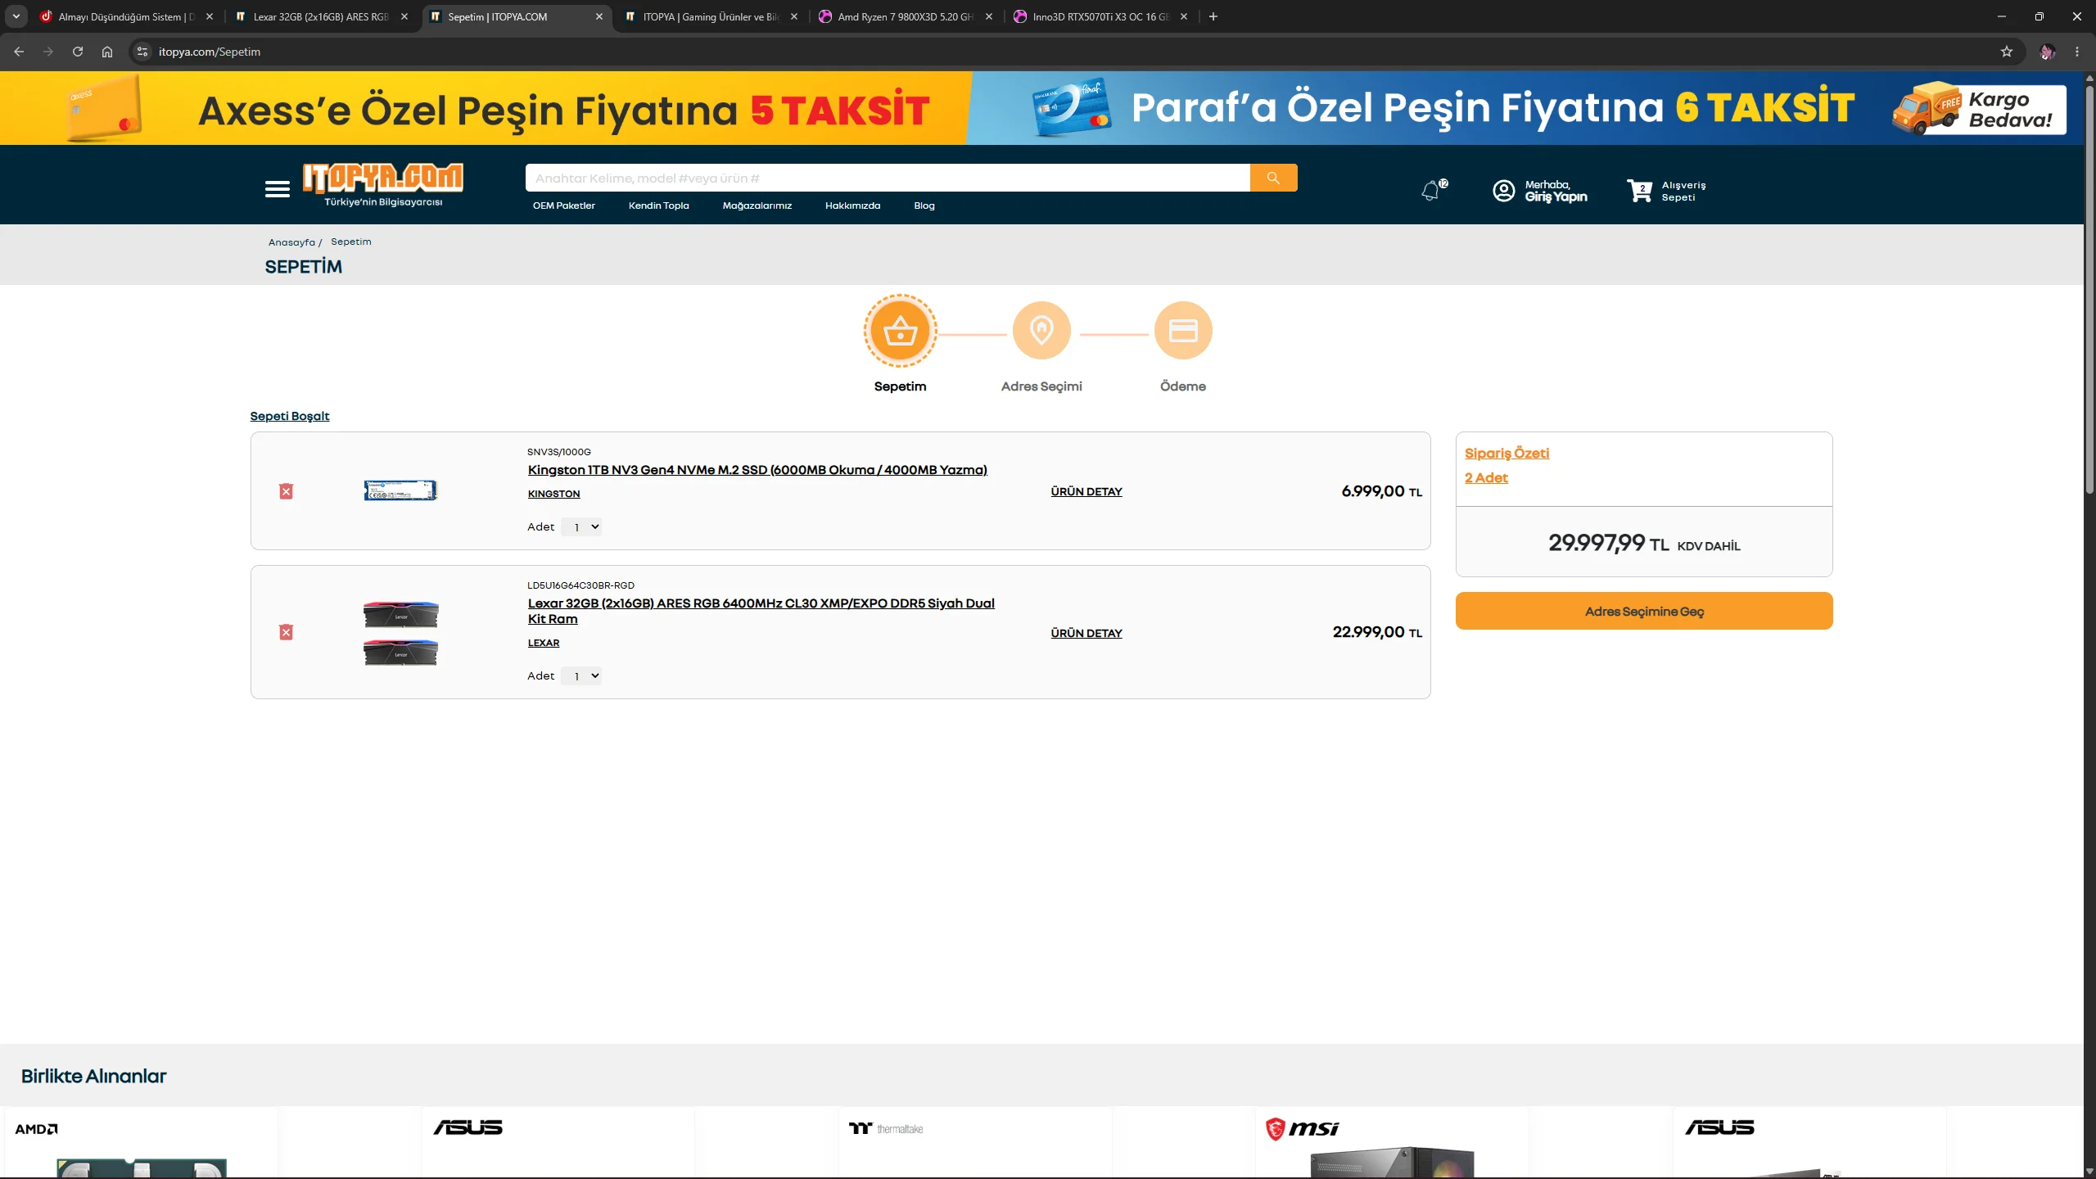Open the tab search dropdown arrow
Screen dimensions: 2096x1179
coord(16,16)
